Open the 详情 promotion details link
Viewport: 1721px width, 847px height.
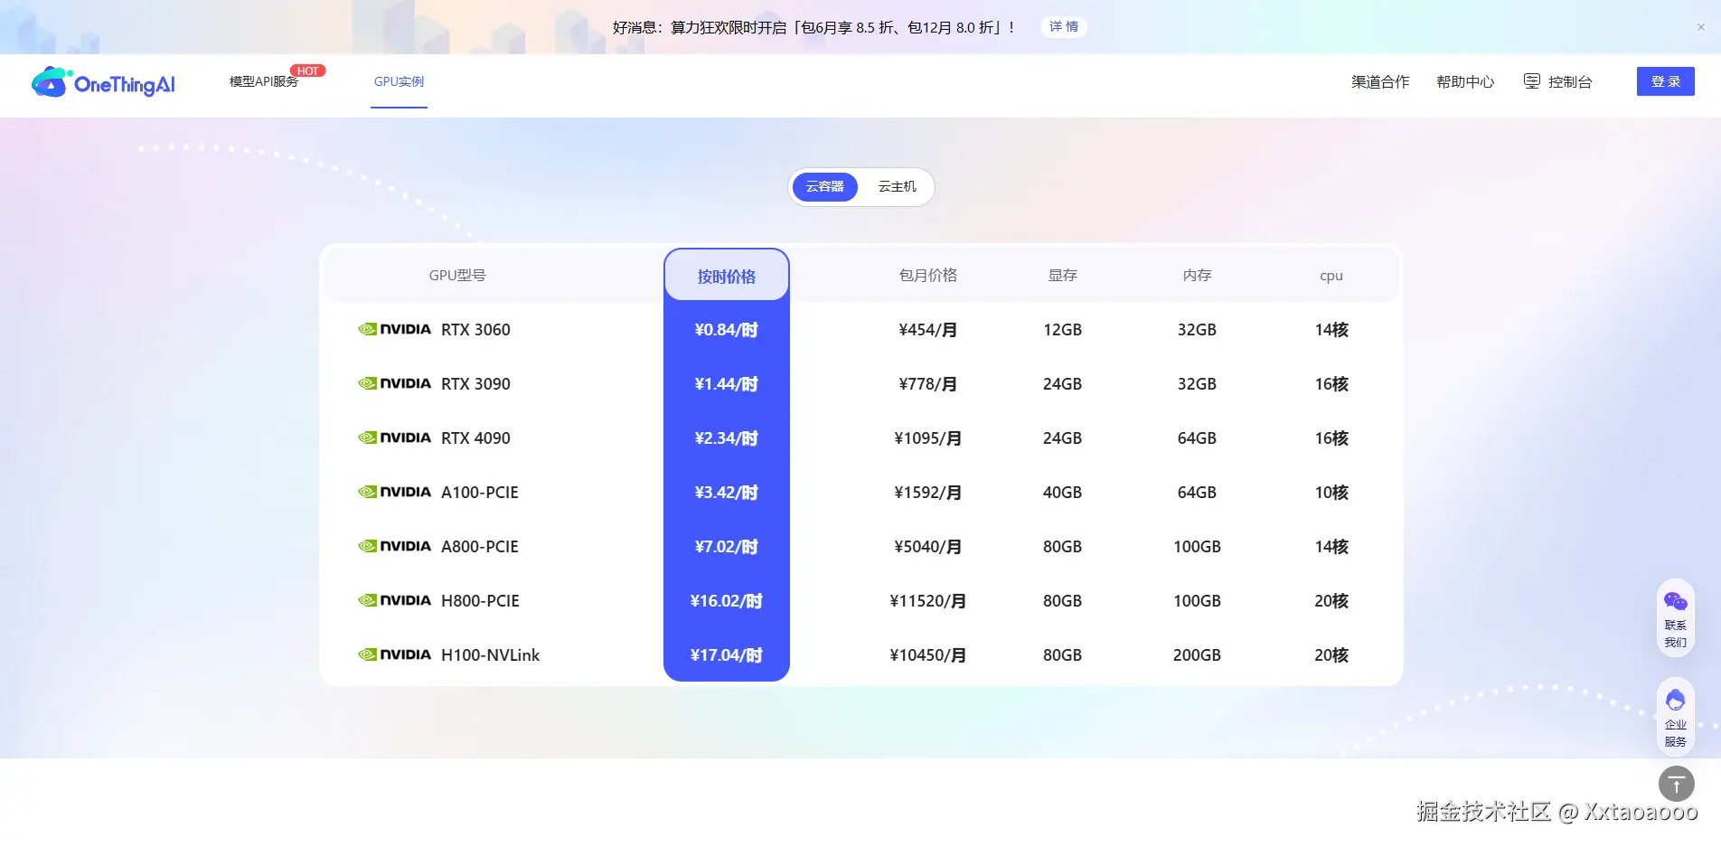[1064, 27]
